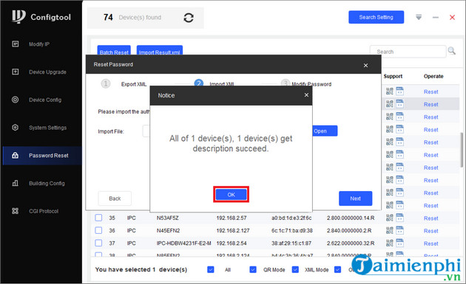Click XML support icon in row 37
466x284 pixels.
399,243
